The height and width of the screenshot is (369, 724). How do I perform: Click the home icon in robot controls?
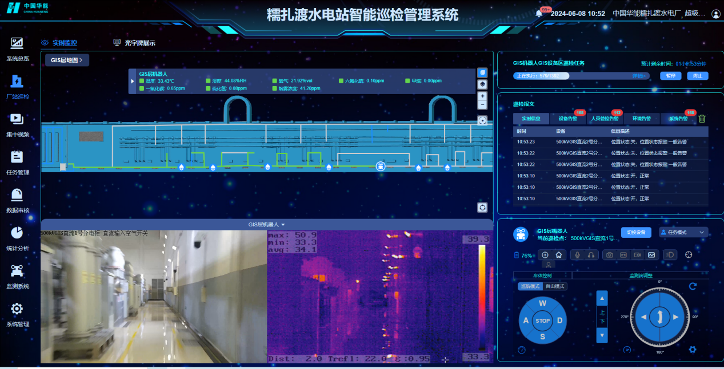(559, 255)
